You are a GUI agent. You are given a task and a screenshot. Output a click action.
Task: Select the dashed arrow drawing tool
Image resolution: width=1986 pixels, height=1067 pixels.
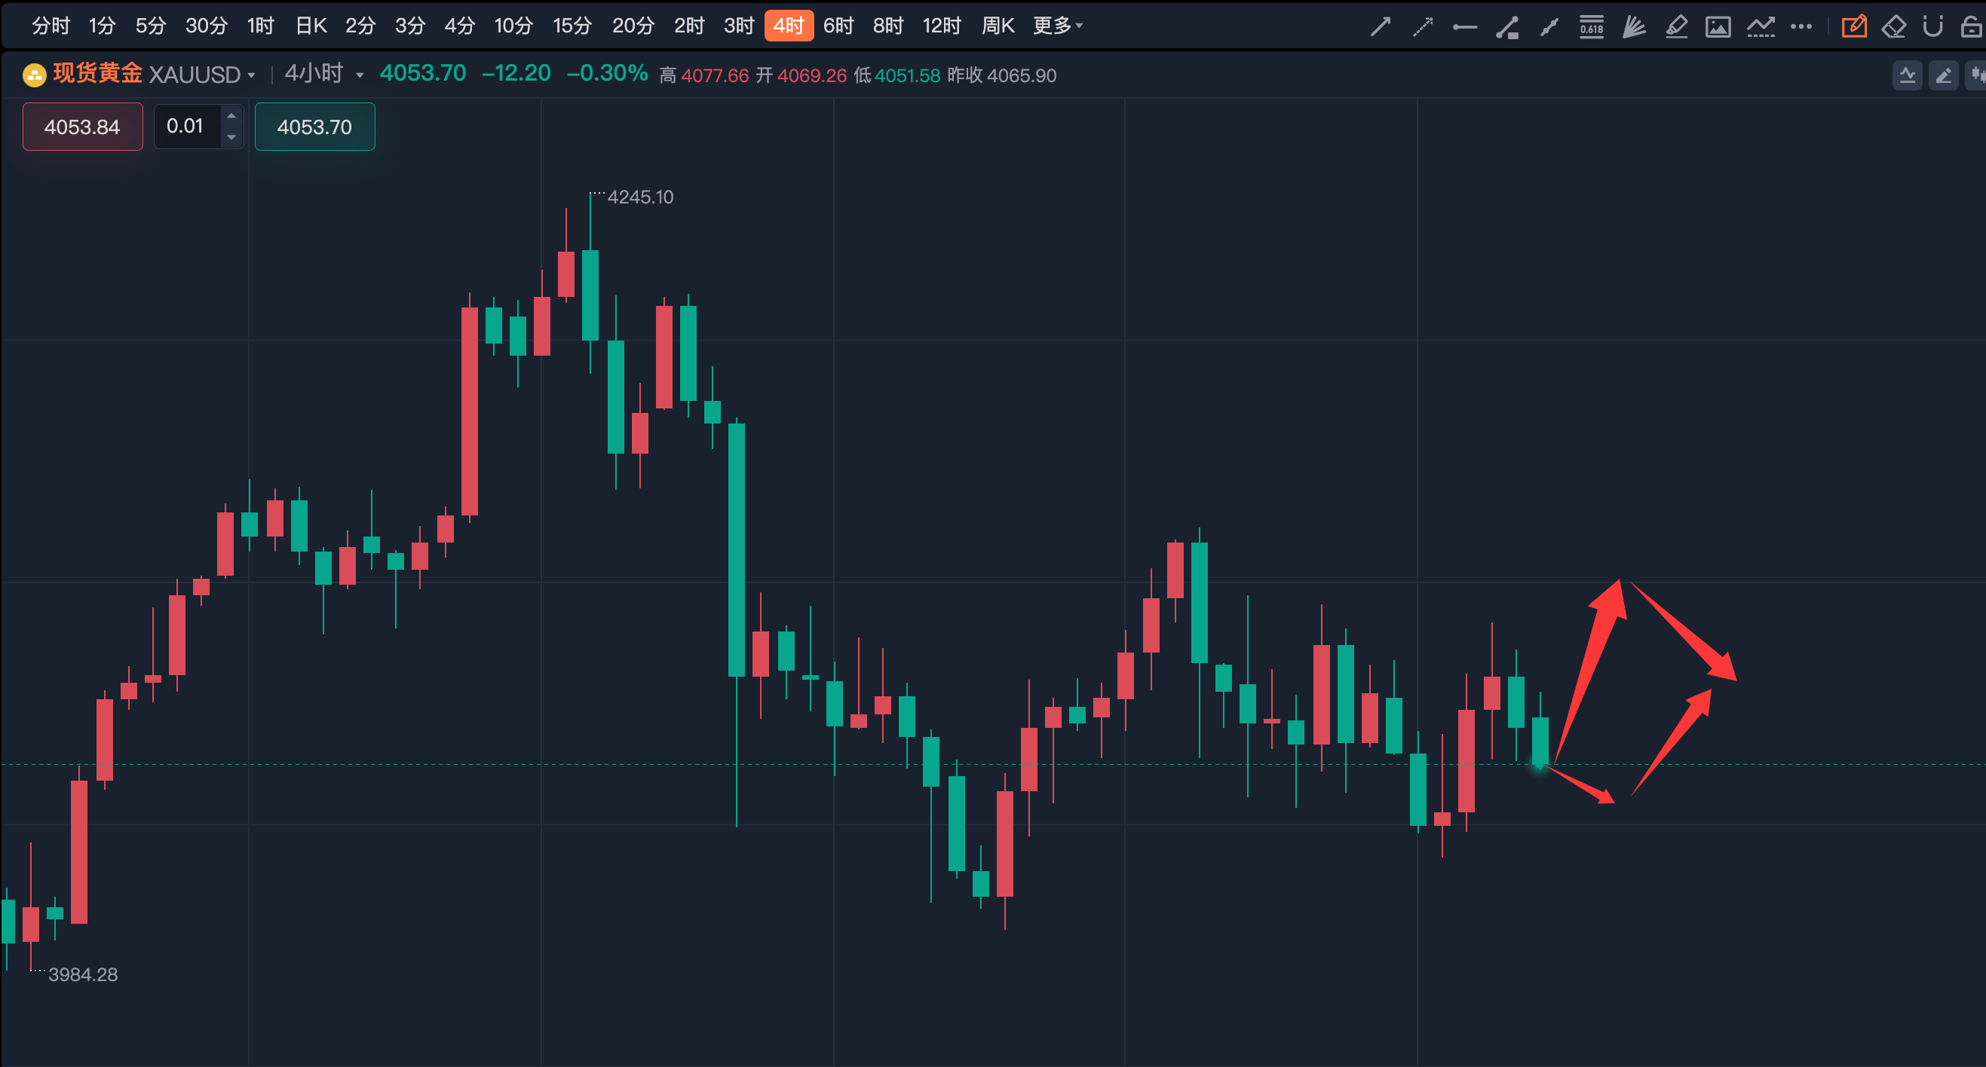[1423, 27]
